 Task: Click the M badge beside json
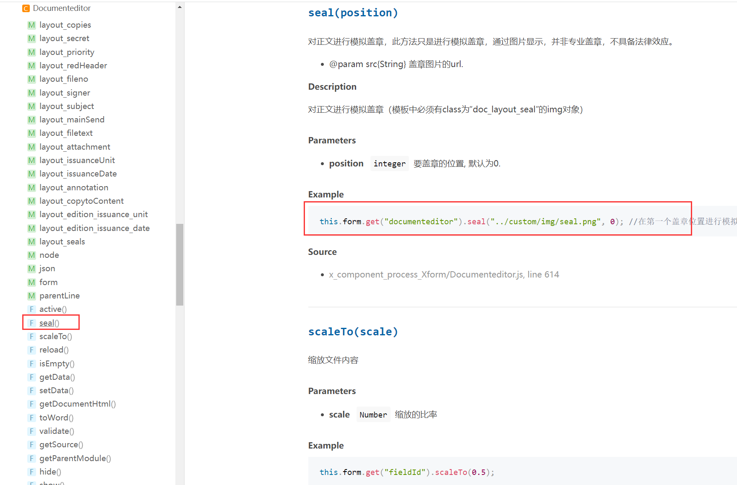[31, 269]
